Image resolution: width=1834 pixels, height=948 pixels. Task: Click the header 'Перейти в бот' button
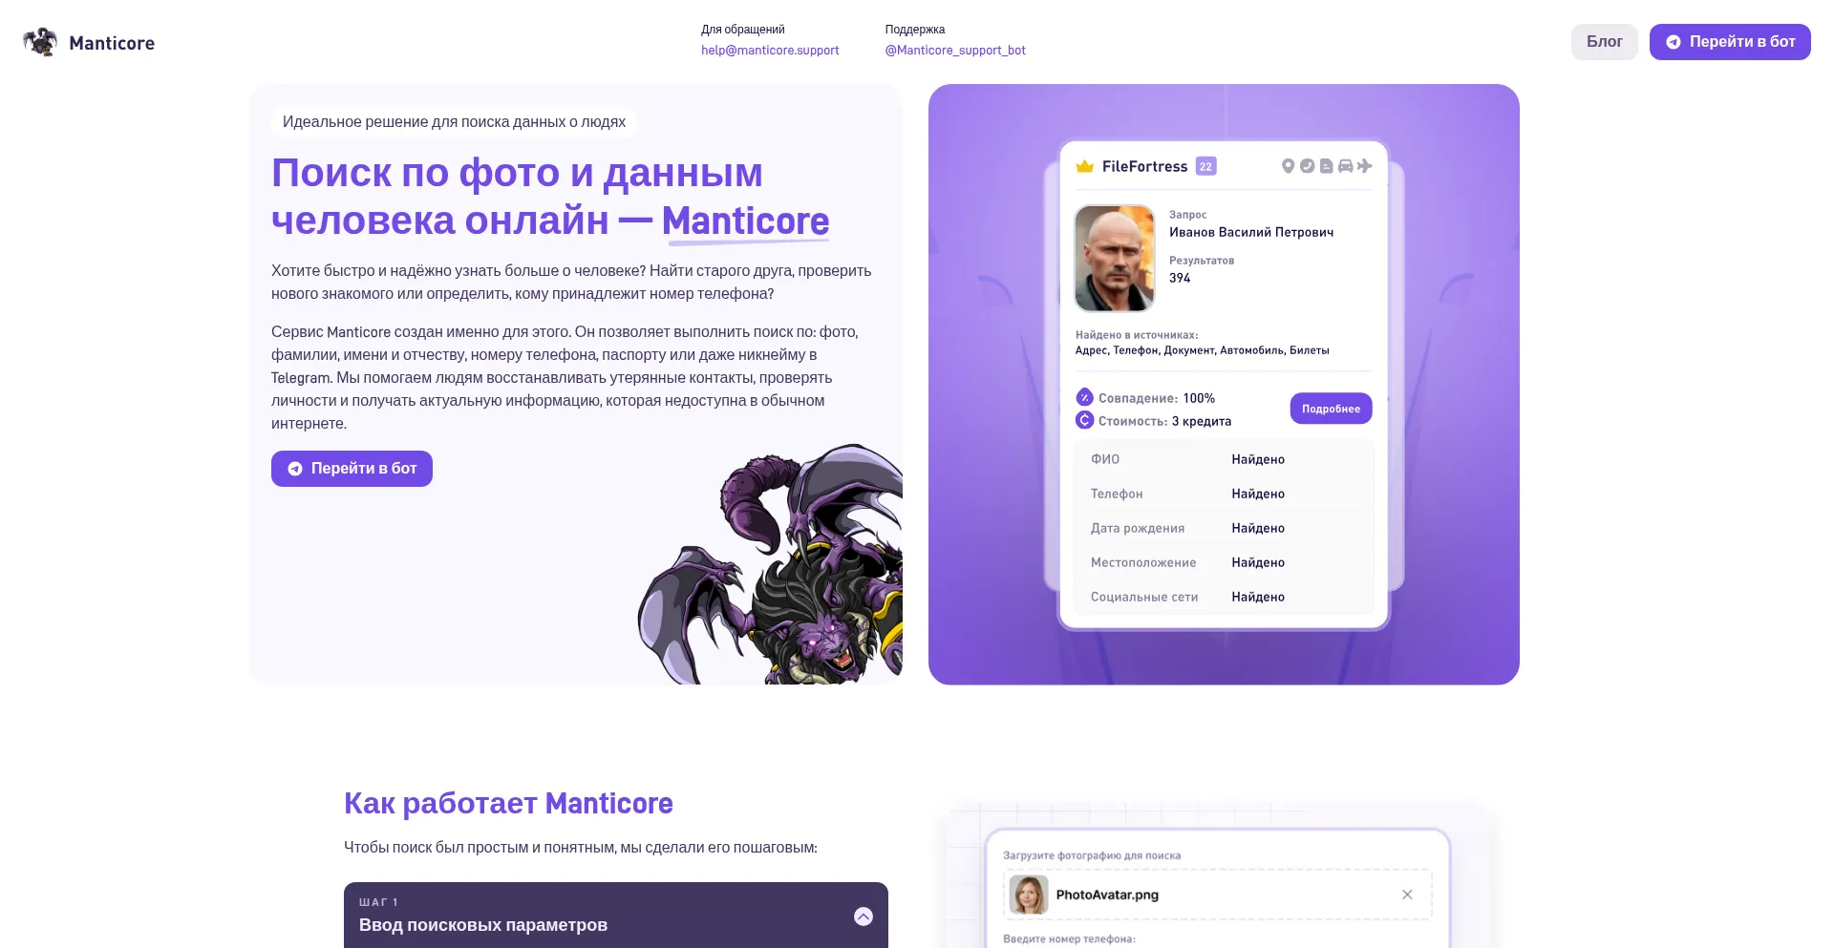[1730, 42]
